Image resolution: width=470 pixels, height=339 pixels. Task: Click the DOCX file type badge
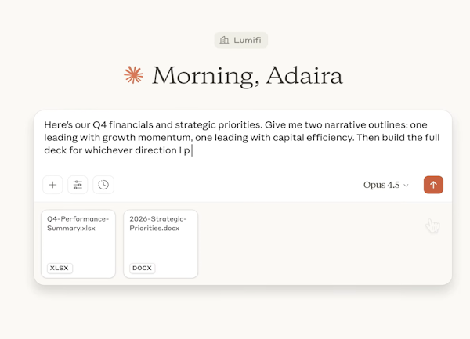(x=142, y=268)
